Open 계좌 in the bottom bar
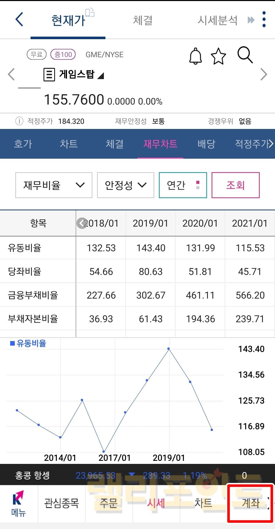This screenshot has height=529, width=275. click(x=250, y=503)
